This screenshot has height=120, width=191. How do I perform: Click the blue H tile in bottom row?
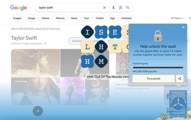click(87, 61)
